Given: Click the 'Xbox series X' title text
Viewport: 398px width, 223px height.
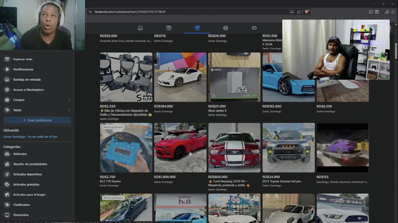Looking at the screenshot, I should (217, 111).
